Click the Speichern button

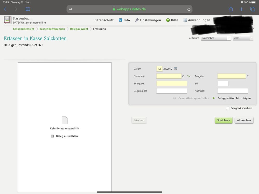pyautogui.click(x=223, y=120)
